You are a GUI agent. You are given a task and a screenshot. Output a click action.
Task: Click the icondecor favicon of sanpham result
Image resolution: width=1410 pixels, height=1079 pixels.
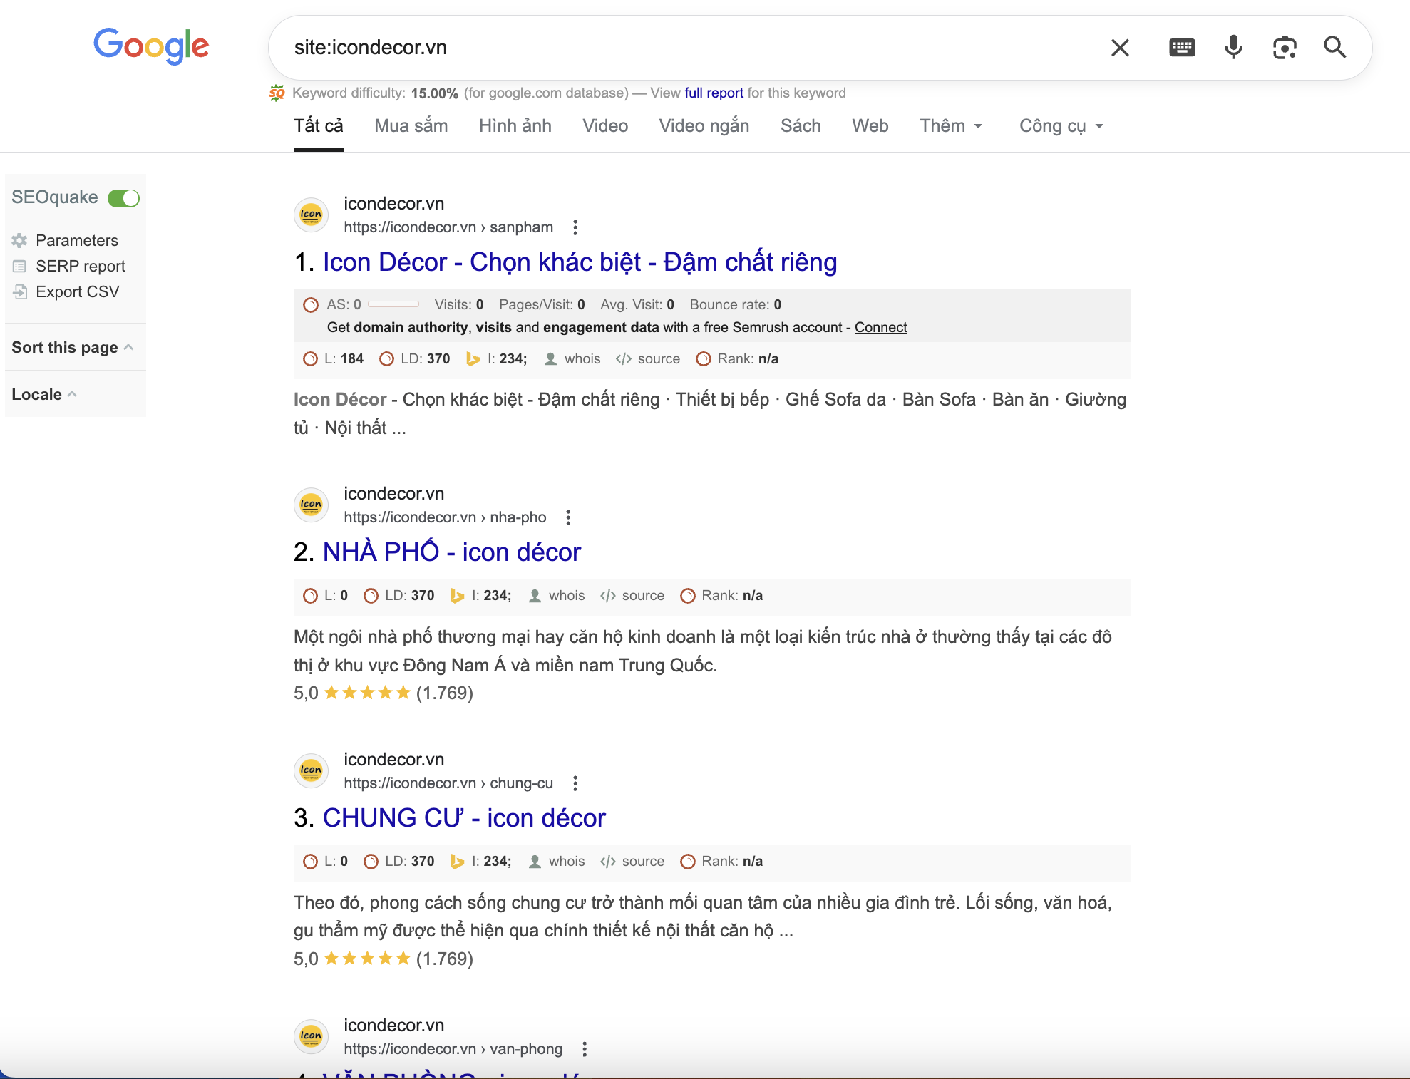pyautogui.click(x=311, y=215)
